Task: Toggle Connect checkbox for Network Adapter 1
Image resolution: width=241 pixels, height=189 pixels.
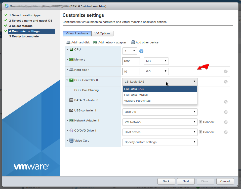Action: coord(200,122)
